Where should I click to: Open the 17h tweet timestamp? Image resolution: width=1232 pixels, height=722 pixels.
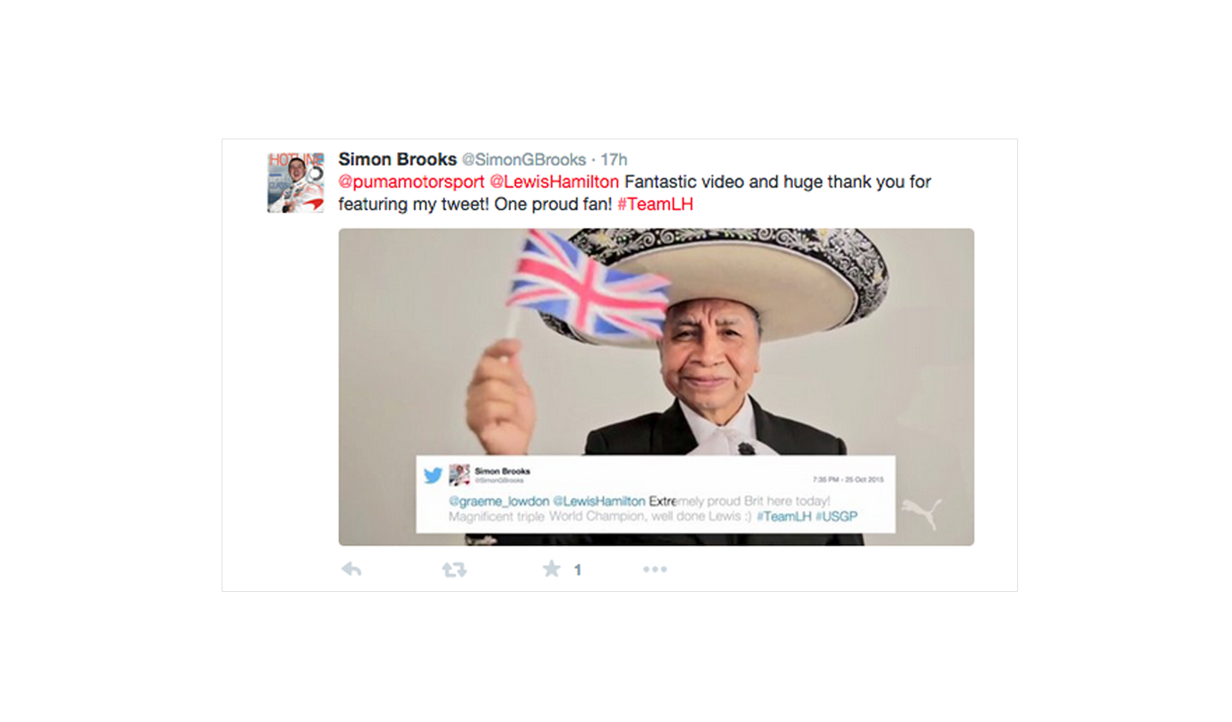(x=613, y=160)
